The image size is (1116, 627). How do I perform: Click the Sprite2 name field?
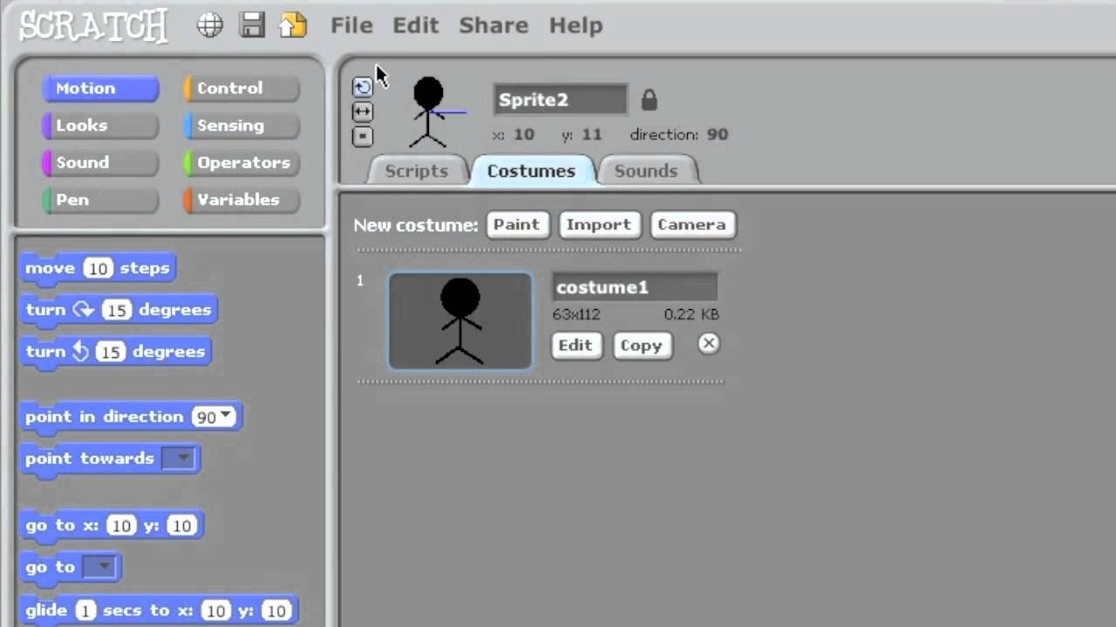coord(560,99)
